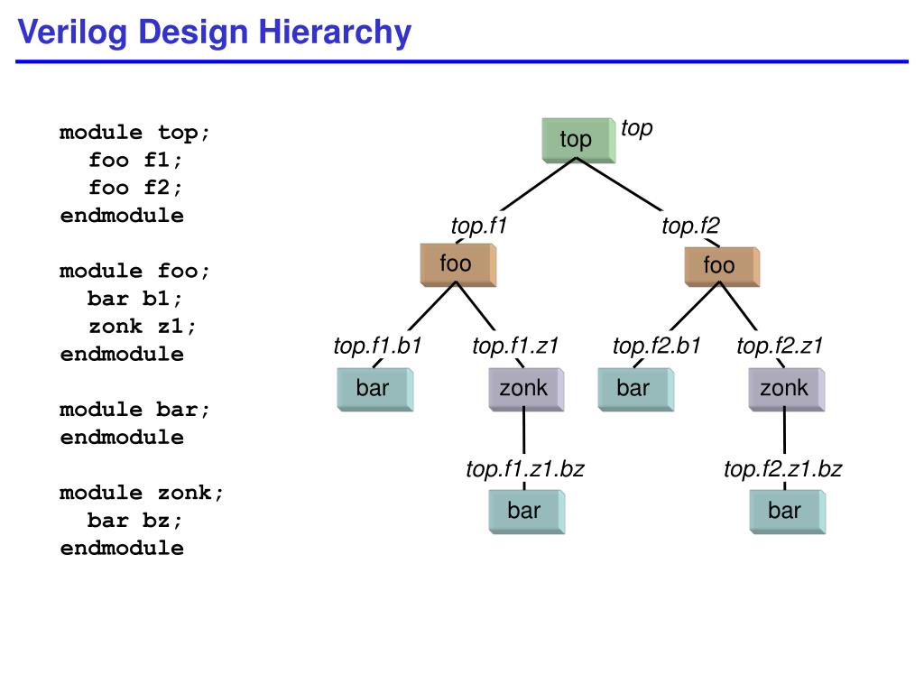Select the bar box under top.f1.b1

click(x=374, y=390)
